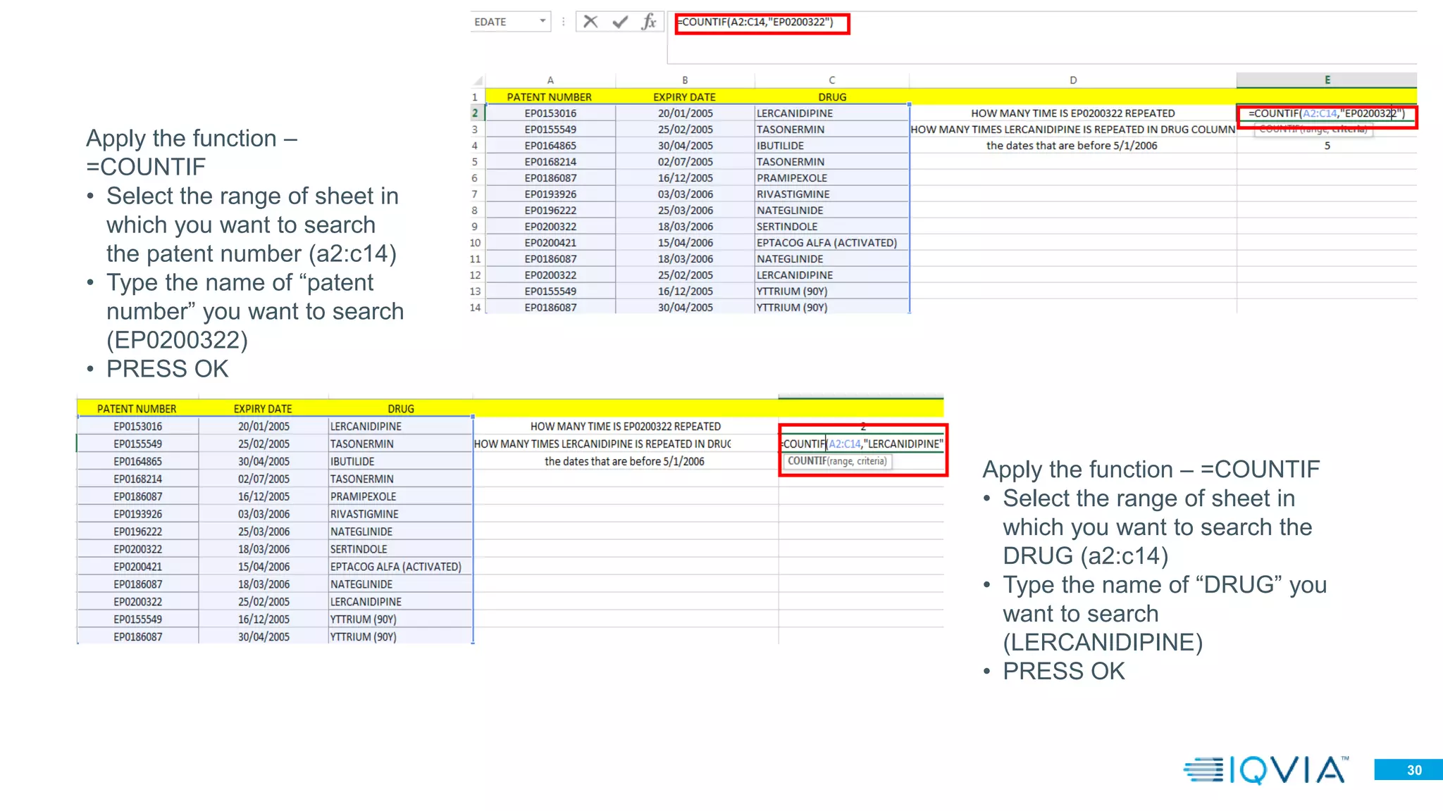Click the Select All corner triangle
Image resolution: width=1443 pixels, height=811 pixels.
click(x=478, y=80)
